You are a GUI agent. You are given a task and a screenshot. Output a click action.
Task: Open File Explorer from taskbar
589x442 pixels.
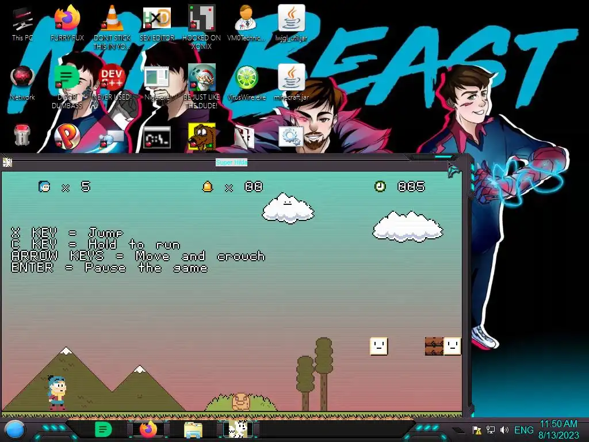(193, 430)
